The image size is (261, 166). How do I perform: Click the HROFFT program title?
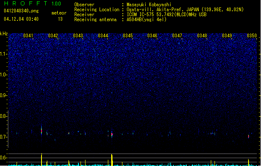pyautogui.click(x=26, y=3)
